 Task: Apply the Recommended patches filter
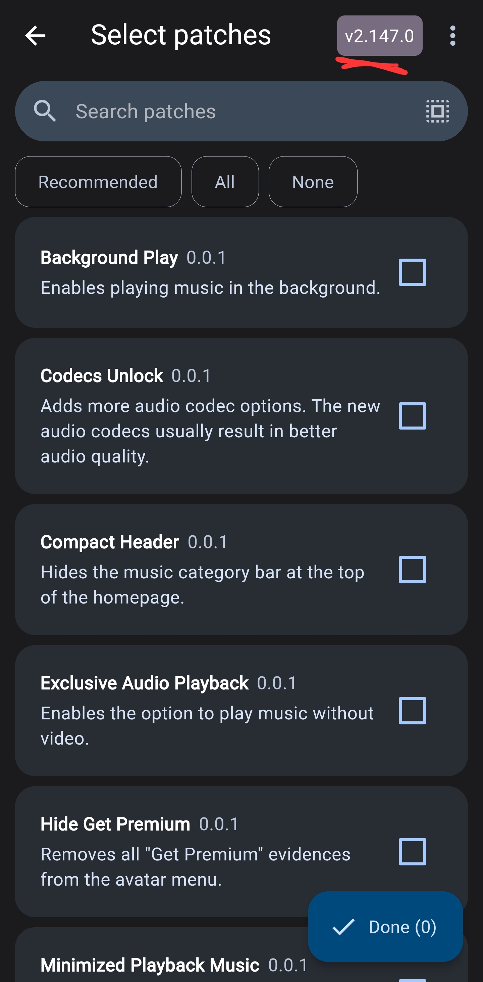(98, 182)
